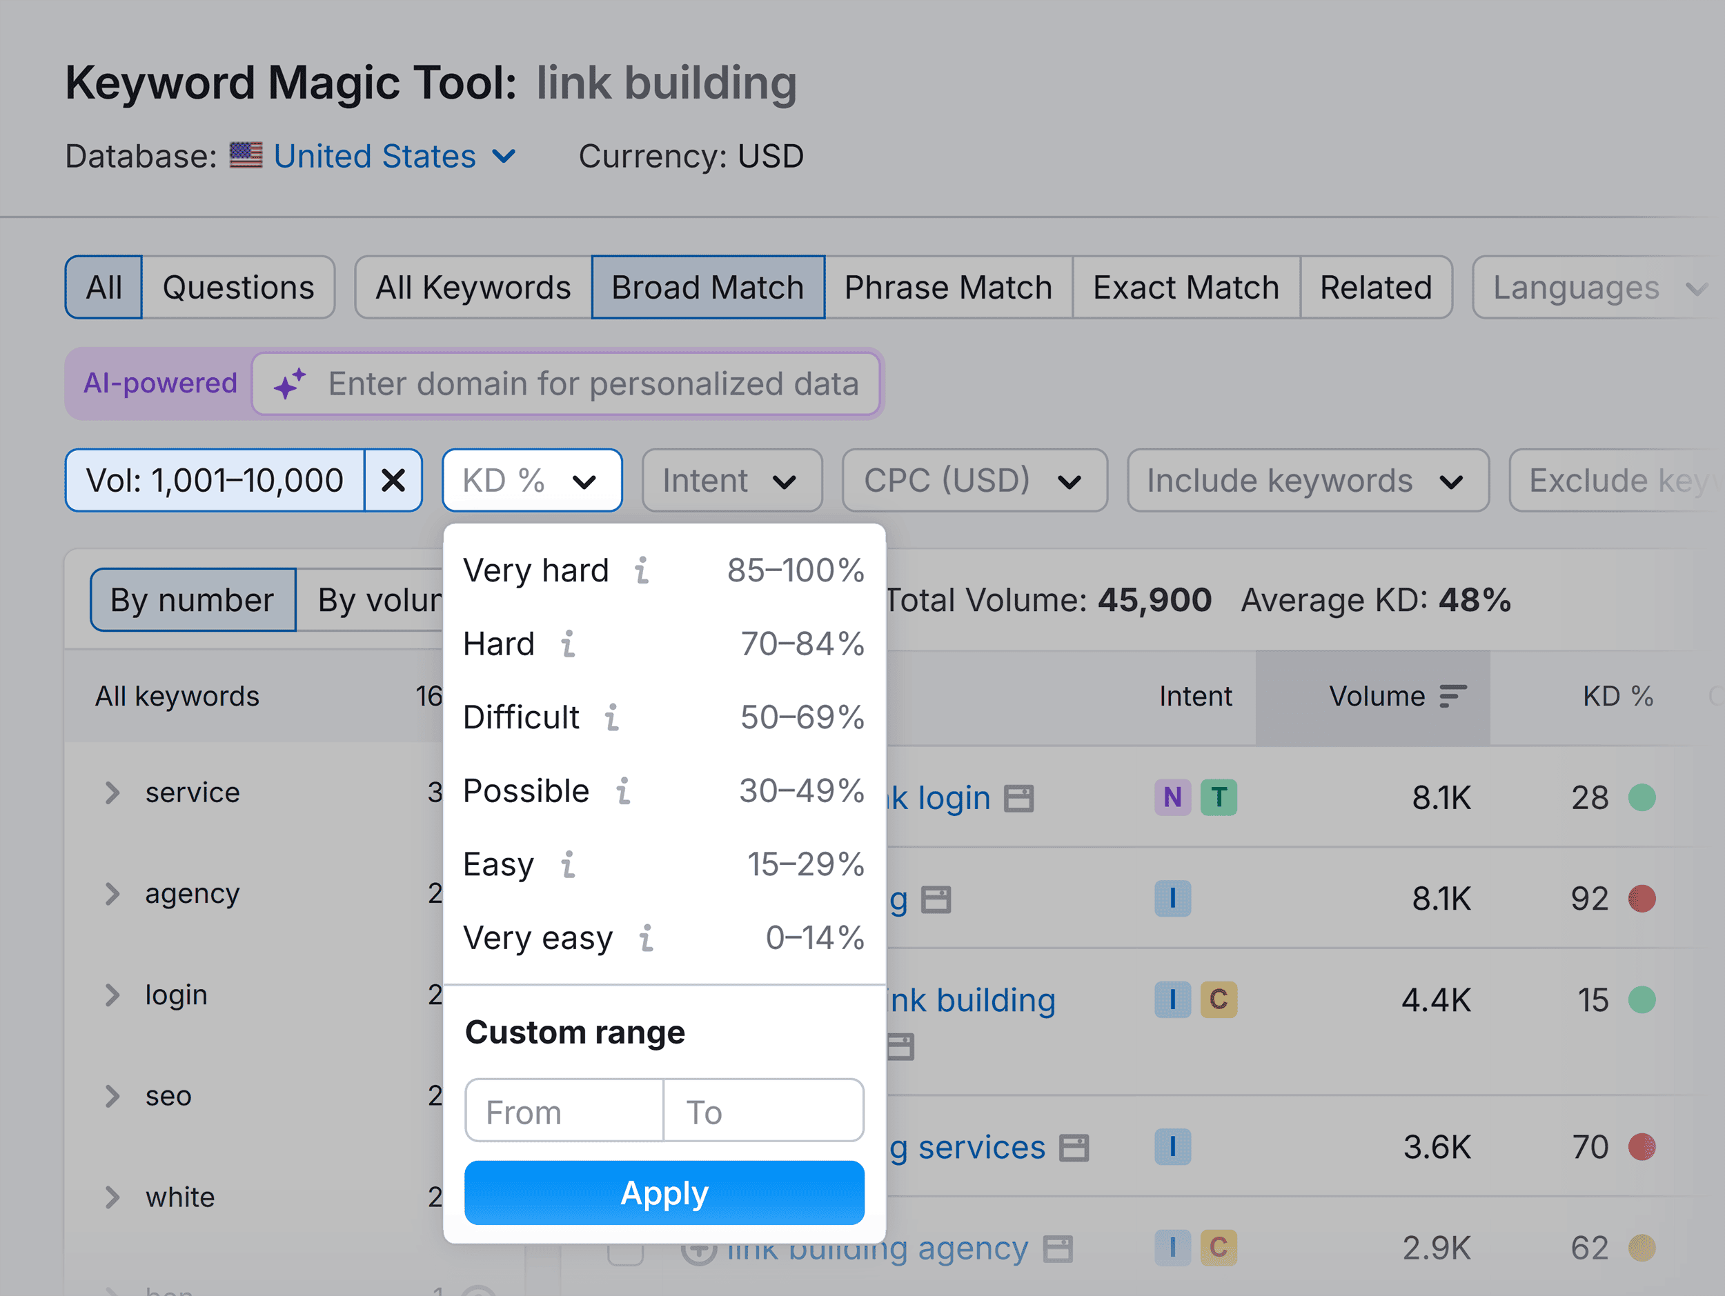Image resolution: width=1725 pixels, height=1296 pixels.
Task: Click the Vol: 1,001–10,000 filter chip
Action: [x=215, y=480]
